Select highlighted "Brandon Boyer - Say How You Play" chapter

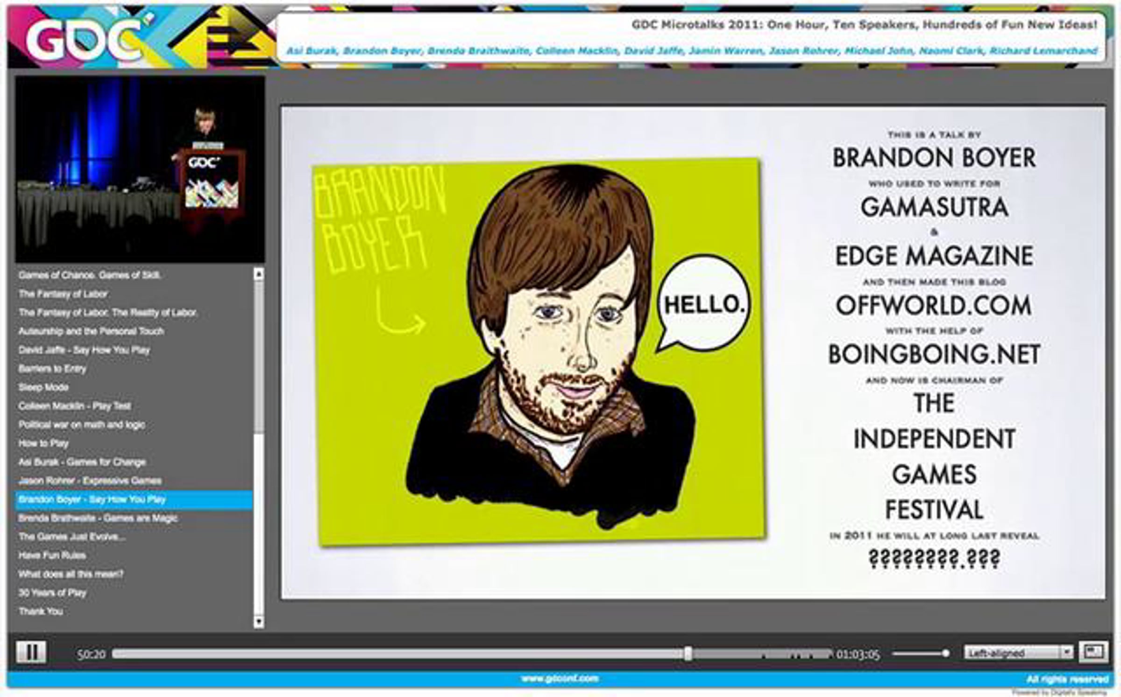(134, 500)
